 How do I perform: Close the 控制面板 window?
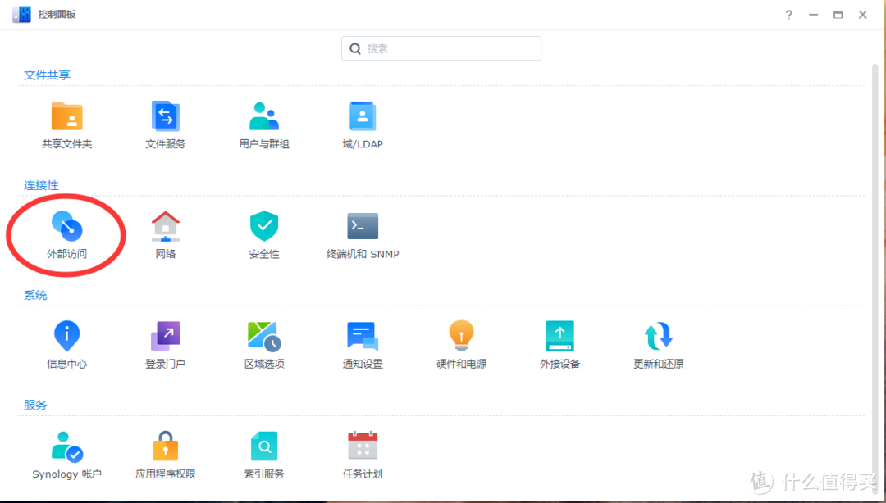coord(863,15)
